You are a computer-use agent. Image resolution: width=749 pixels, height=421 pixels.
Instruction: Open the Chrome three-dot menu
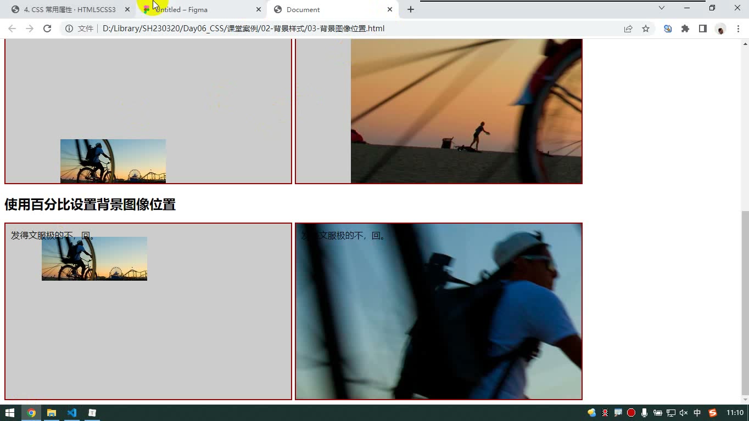738,29
